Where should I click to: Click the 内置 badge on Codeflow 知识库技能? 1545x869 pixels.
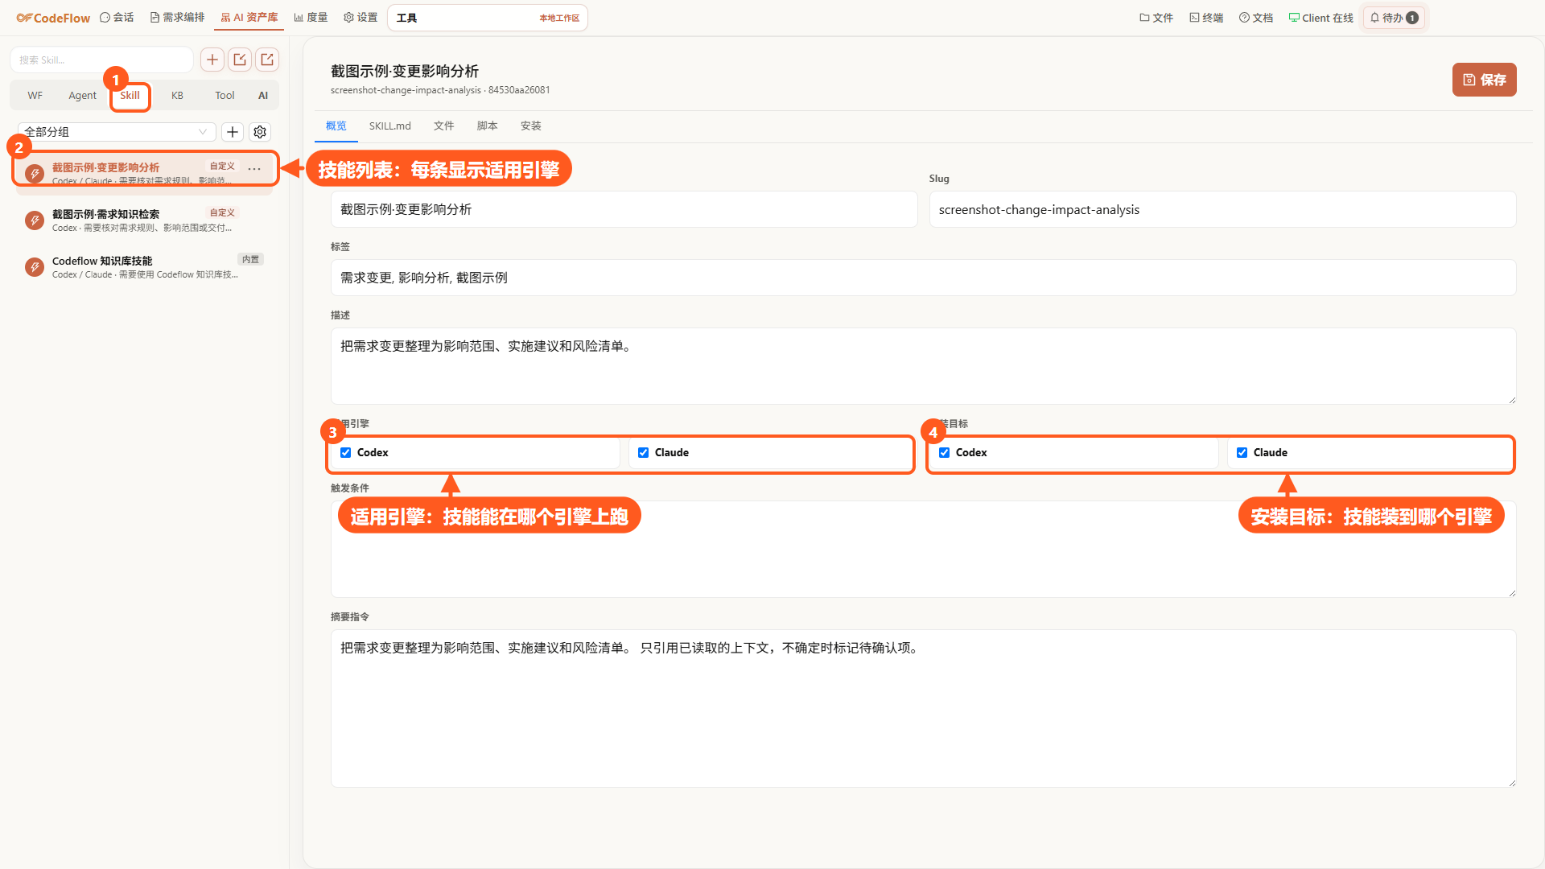pos(251,259)
